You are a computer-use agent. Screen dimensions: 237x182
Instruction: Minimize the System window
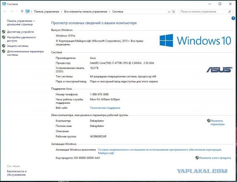click(210, 4)
